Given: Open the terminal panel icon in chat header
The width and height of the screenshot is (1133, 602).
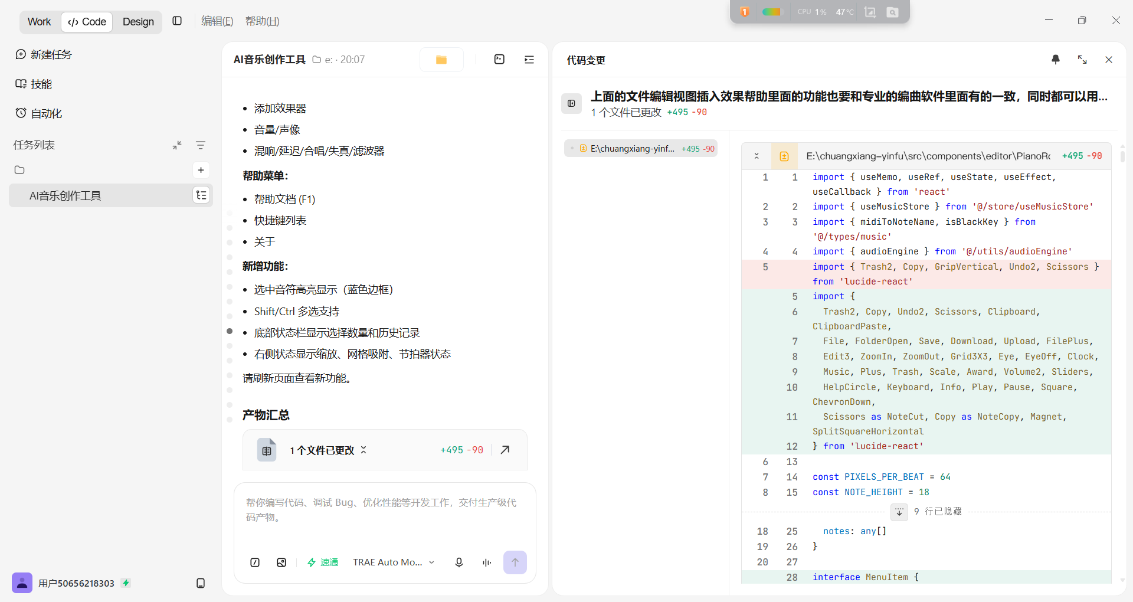Looking at the screenshot, I should (x=499, y=59).
